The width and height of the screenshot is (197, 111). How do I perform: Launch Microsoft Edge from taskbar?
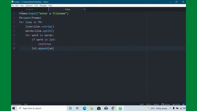coord(85,108)
